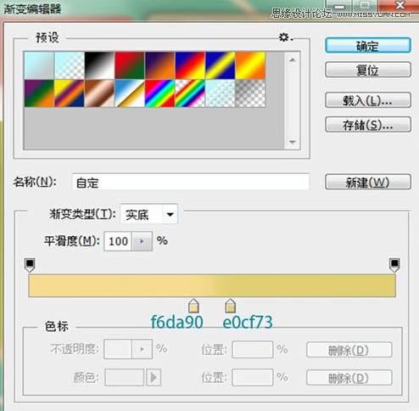This screenshot has width=419, height=411.
Task: Select the blue-yellow-blue gradient preset
Action: (221, 65)
